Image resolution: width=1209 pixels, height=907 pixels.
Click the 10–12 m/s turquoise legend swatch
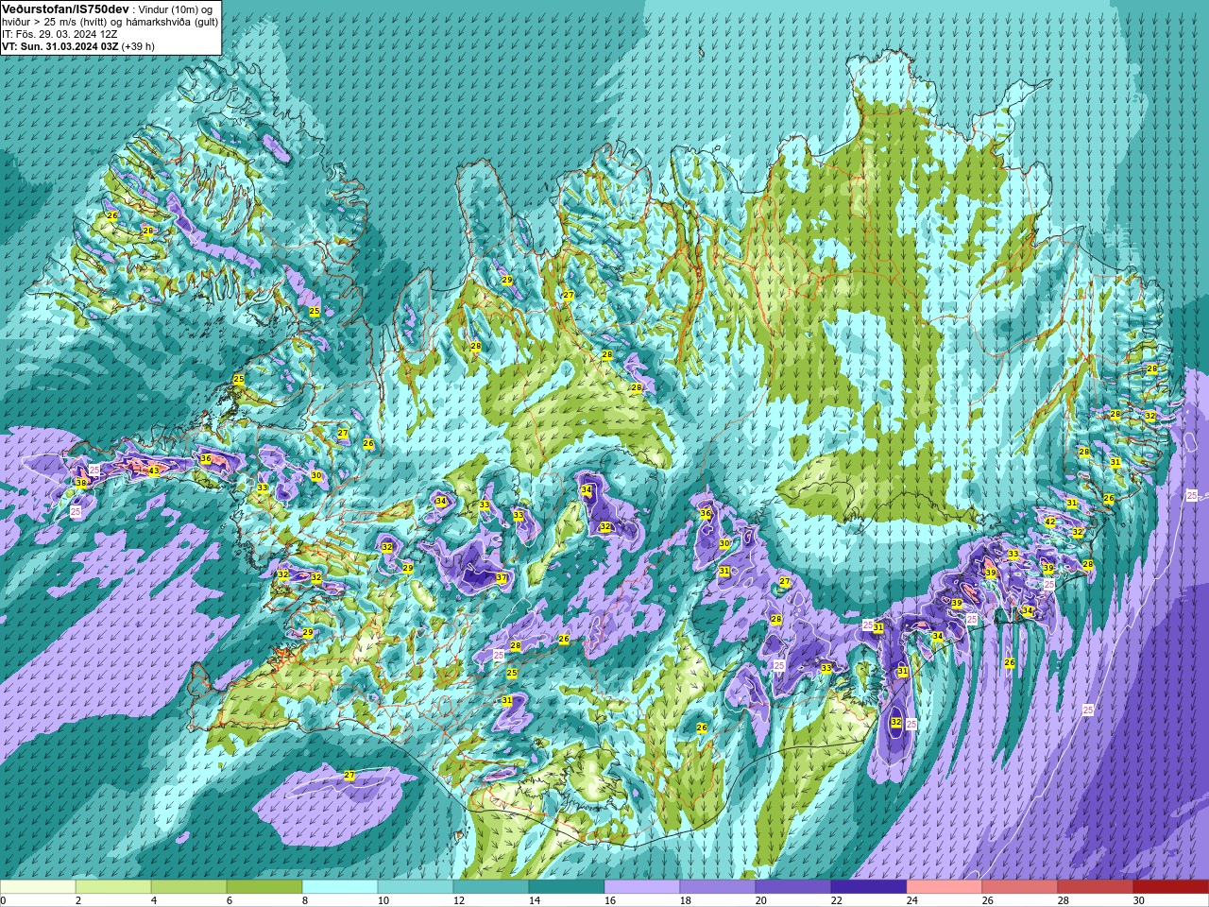pos(416,887)
